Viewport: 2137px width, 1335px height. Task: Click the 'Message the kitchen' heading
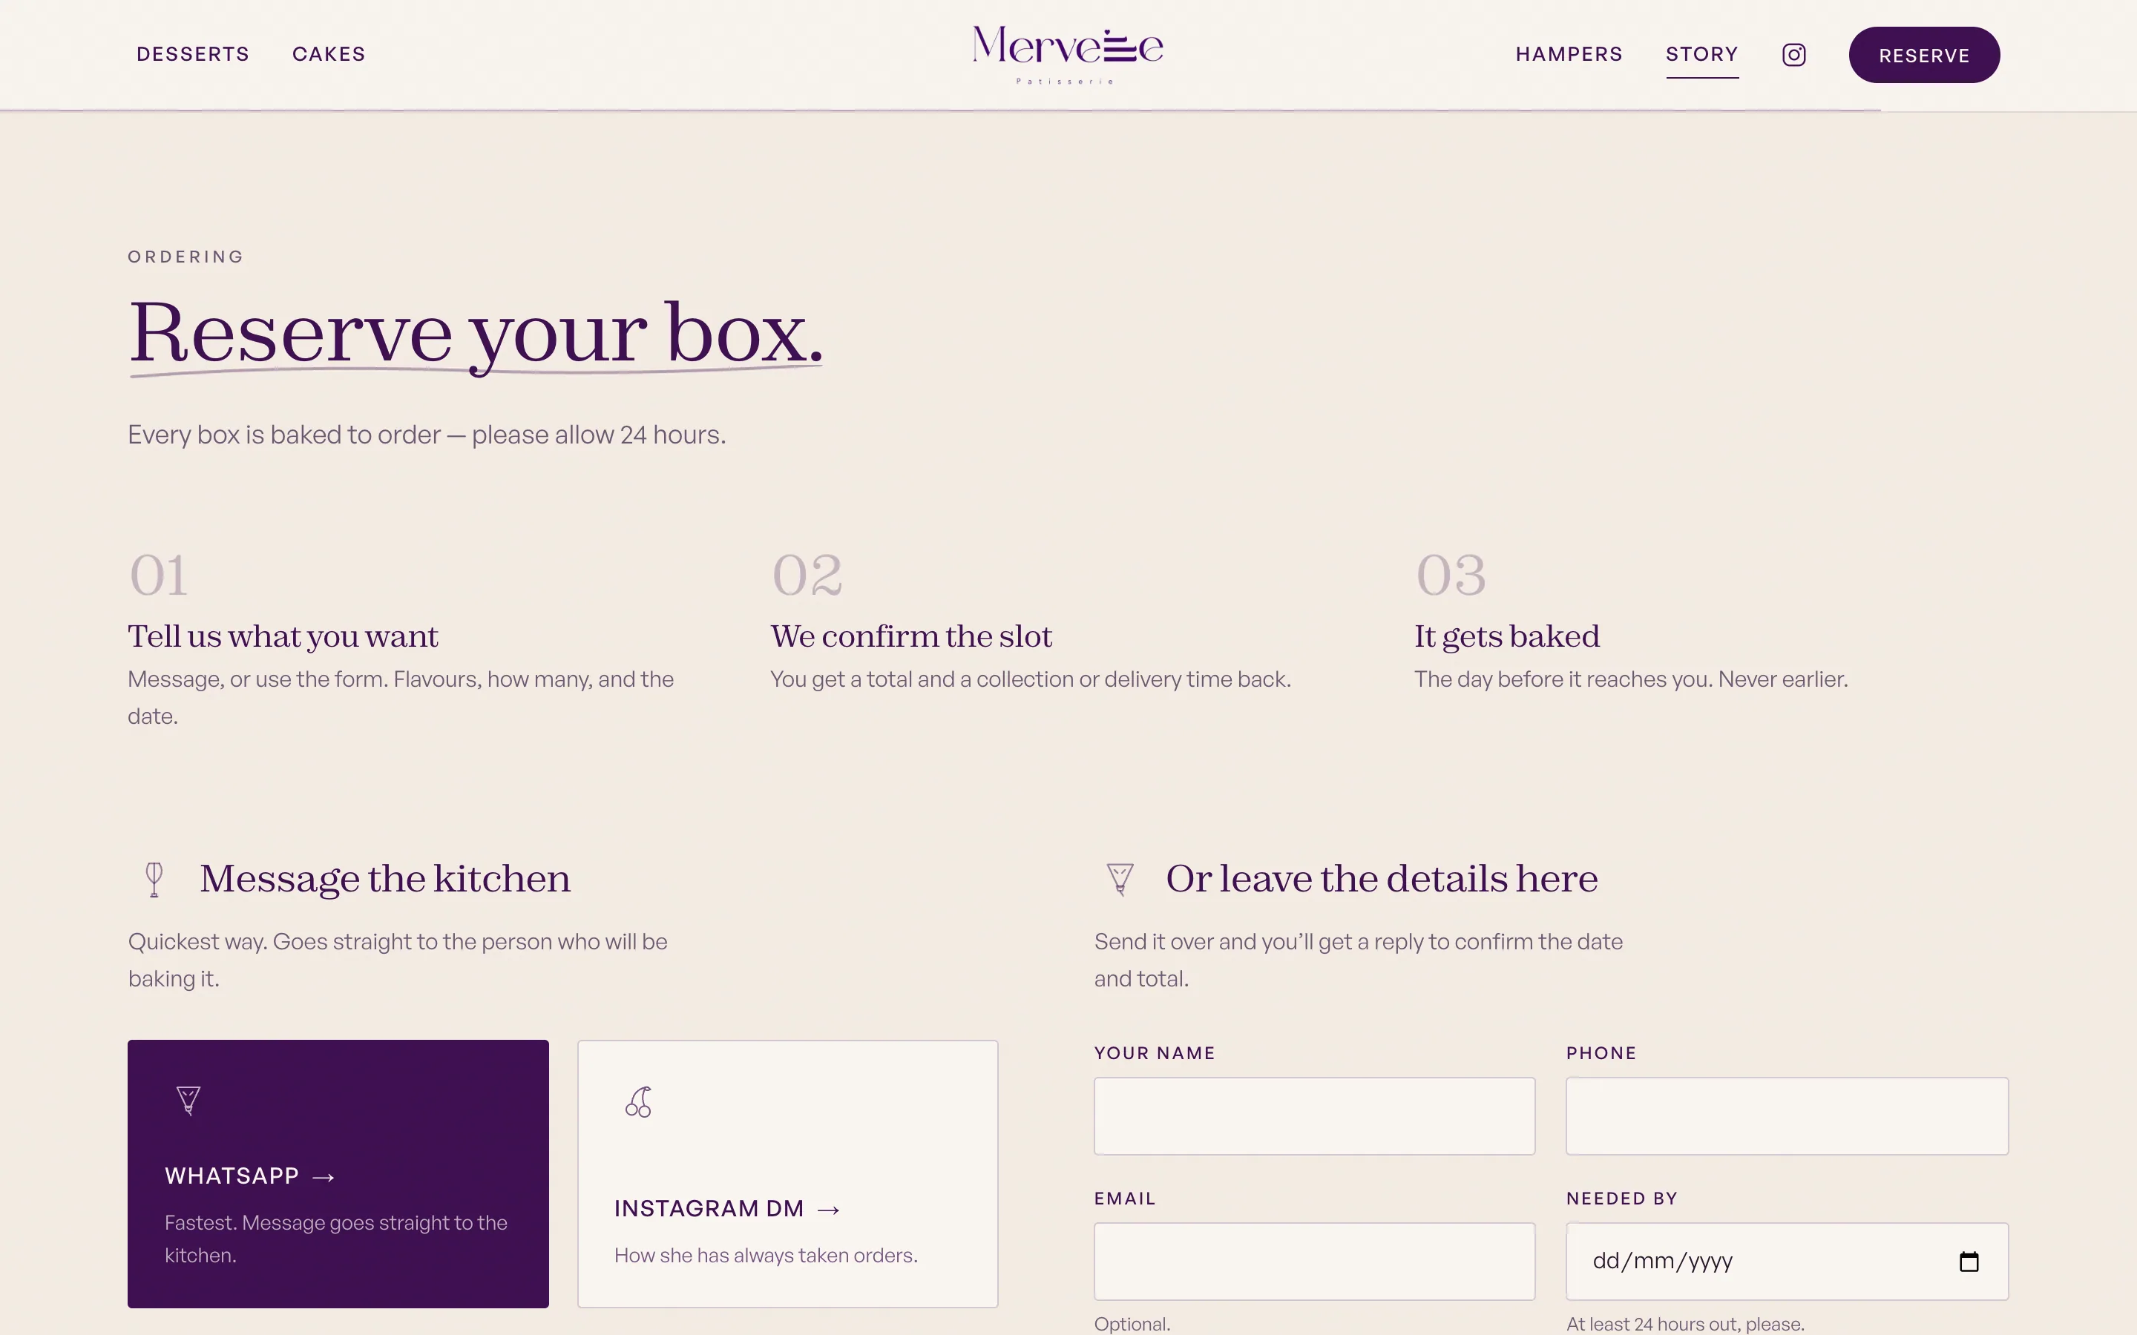tap(385, 880)
